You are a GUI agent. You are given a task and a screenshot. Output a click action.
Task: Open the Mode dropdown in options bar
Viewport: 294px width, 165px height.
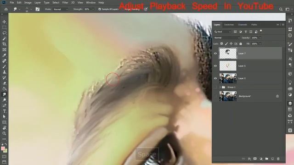coord(60,9)
